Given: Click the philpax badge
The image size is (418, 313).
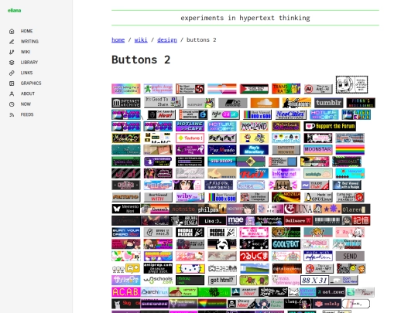Looking at the screenshot, I should coord(212,209).
